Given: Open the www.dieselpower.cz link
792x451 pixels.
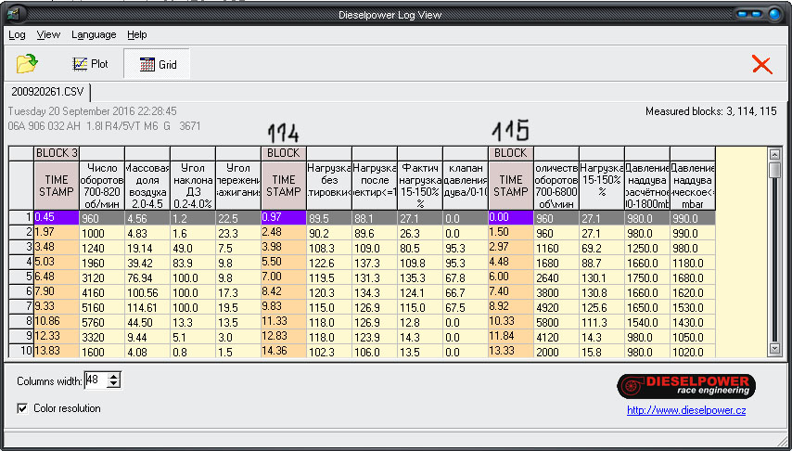Looking at the screenshot, I should point(686,409).
